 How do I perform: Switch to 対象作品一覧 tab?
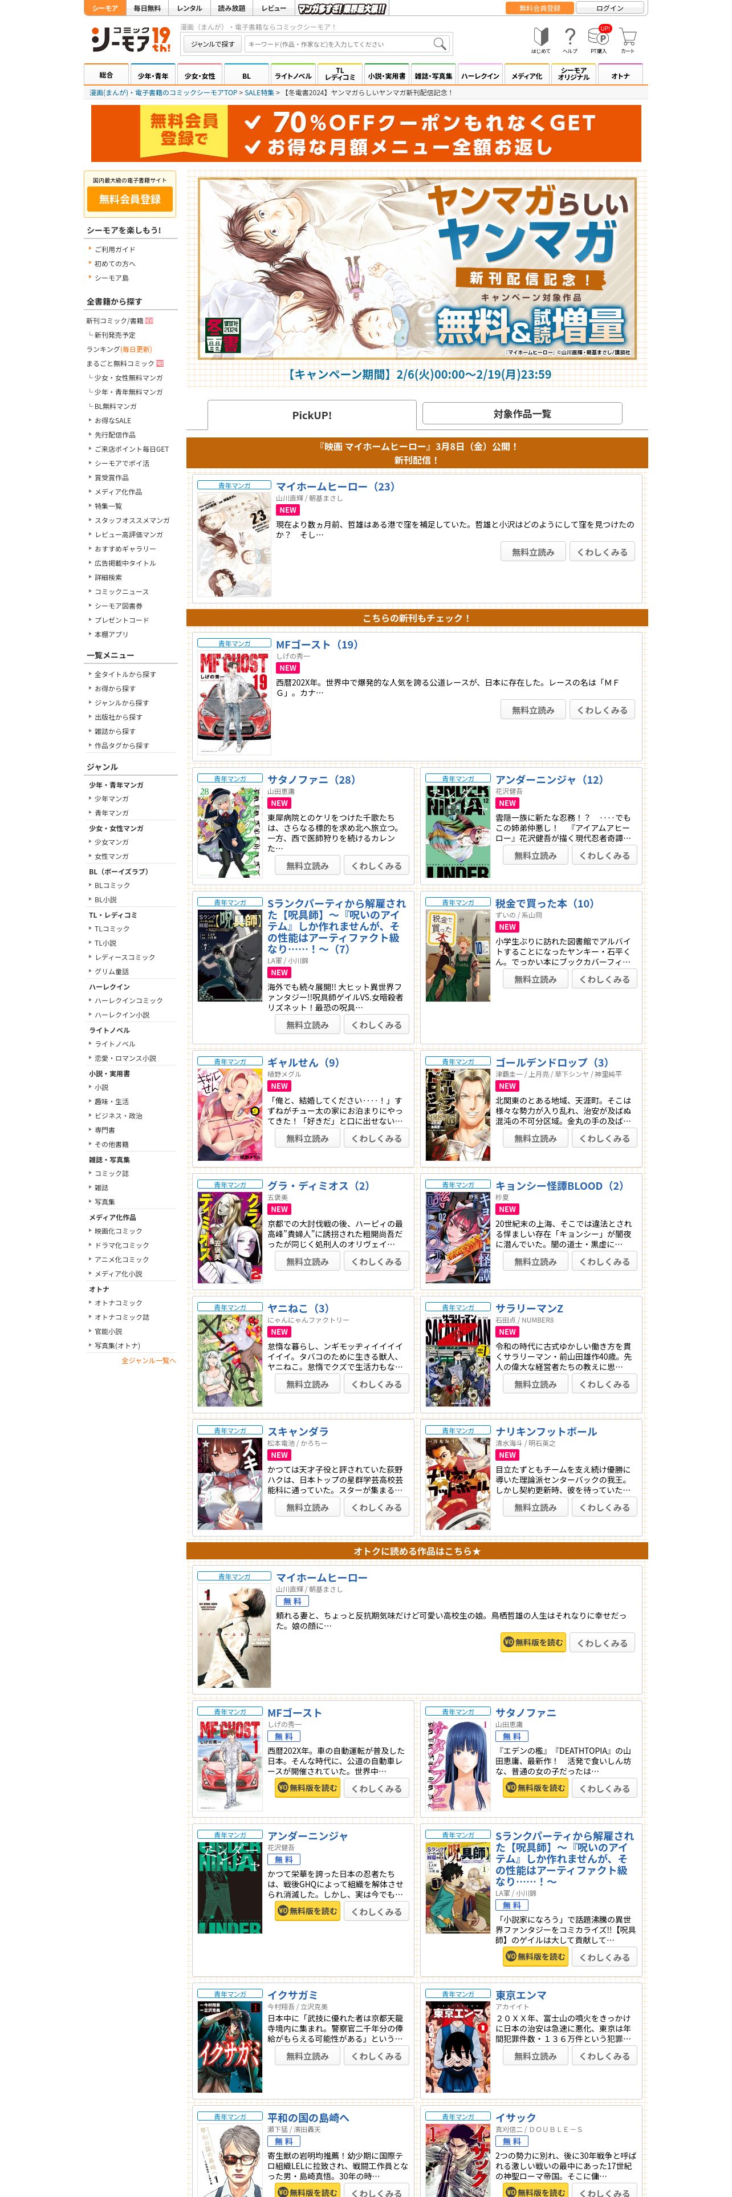(x=522, y=414)
